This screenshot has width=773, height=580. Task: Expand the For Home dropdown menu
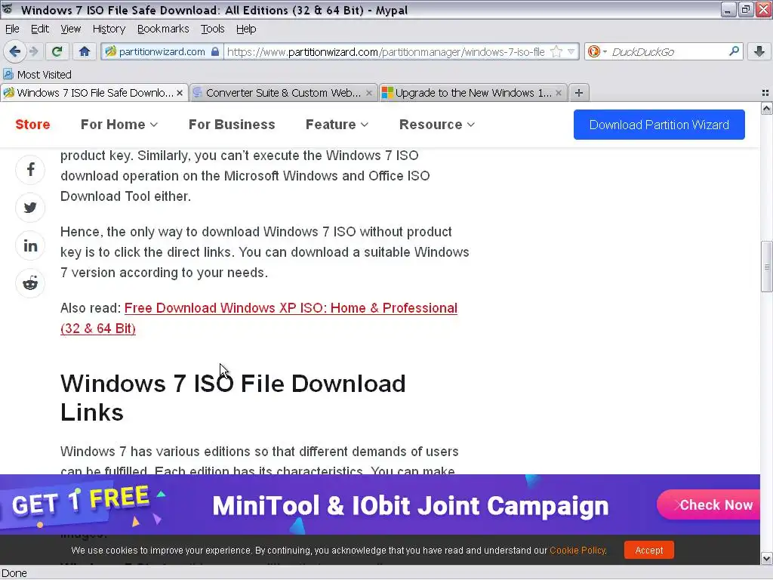coord(119,125)
